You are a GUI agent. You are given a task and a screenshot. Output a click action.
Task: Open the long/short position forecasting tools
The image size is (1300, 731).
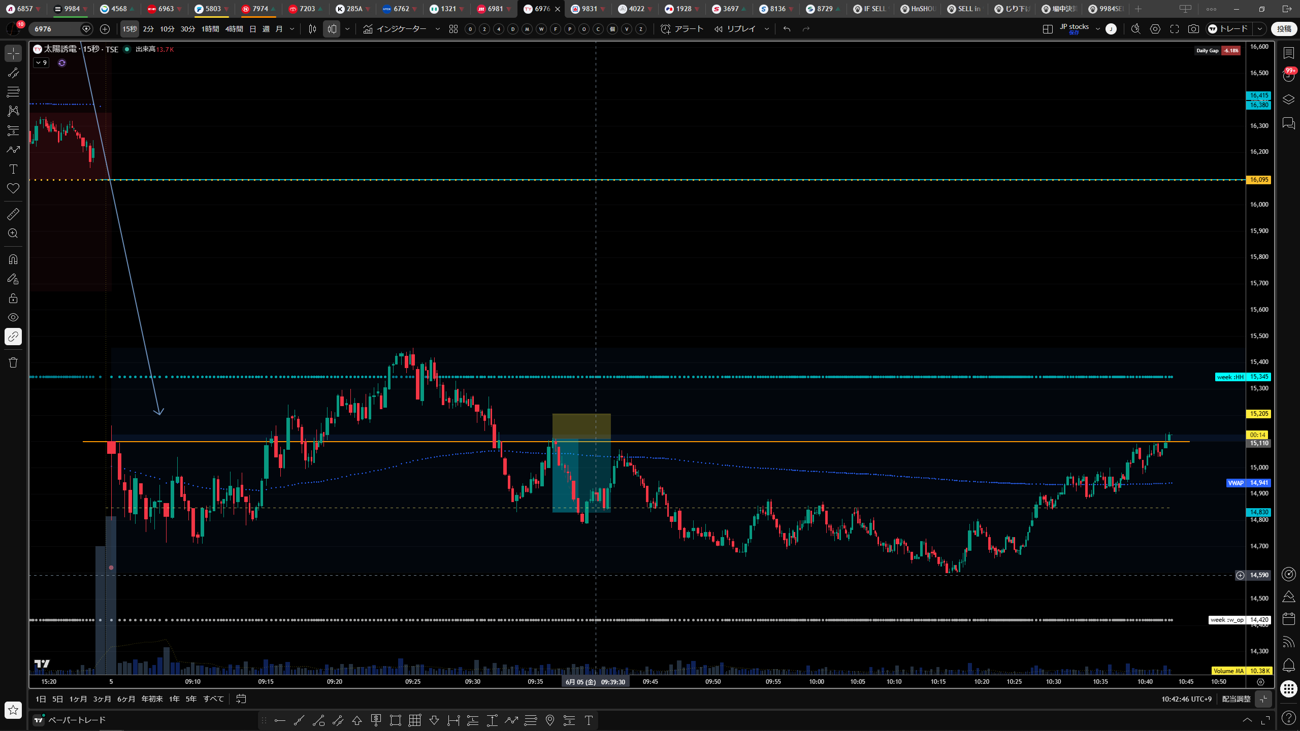13,130
